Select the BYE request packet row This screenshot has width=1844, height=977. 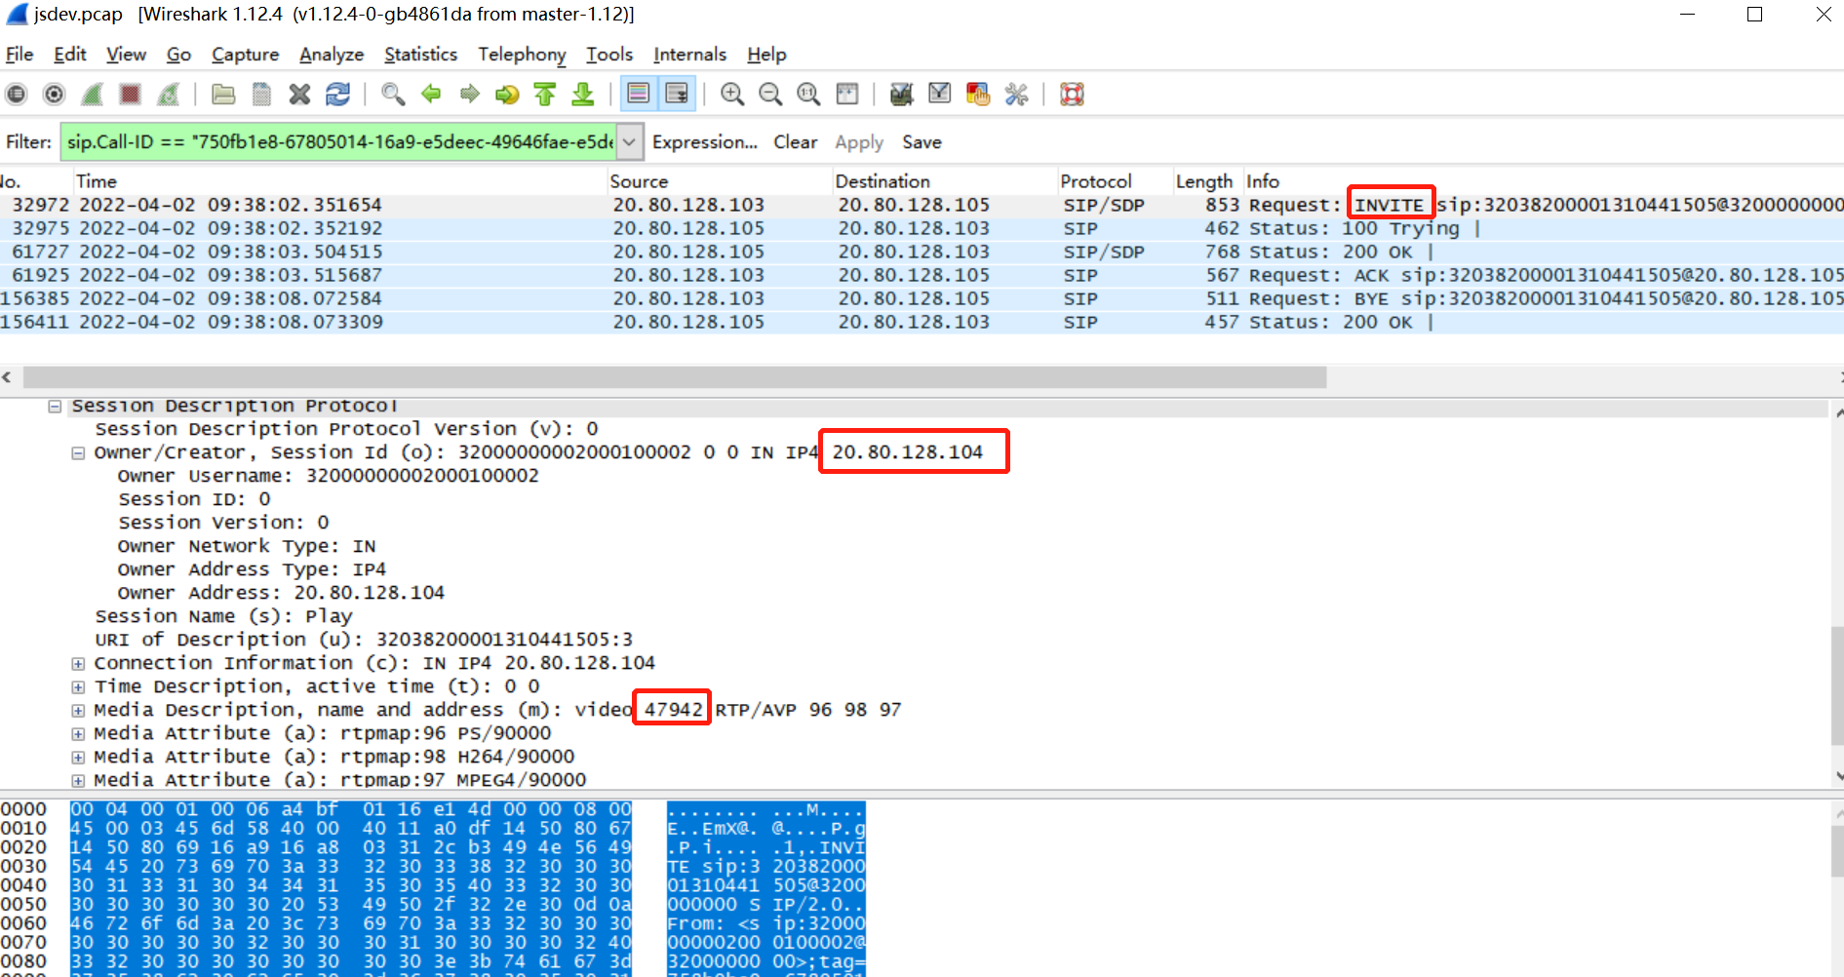pyautogui.click(x=683, y=298)
